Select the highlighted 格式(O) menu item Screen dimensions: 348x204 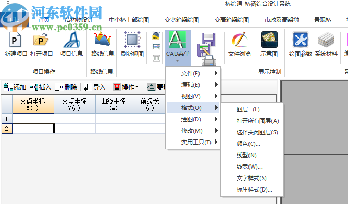193,108
